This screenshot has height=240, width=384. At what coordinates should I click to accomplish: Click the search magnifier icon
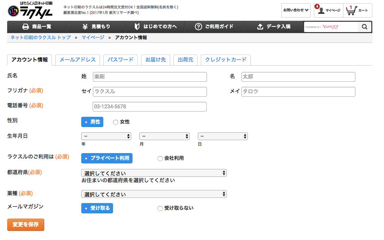365,27
